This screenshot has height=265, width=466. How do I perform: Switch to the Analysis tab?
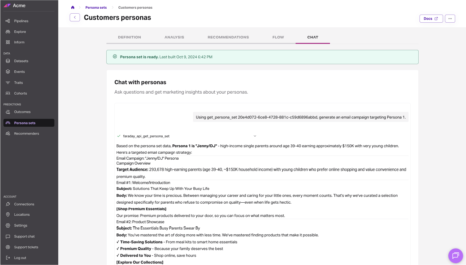(174, 37)
